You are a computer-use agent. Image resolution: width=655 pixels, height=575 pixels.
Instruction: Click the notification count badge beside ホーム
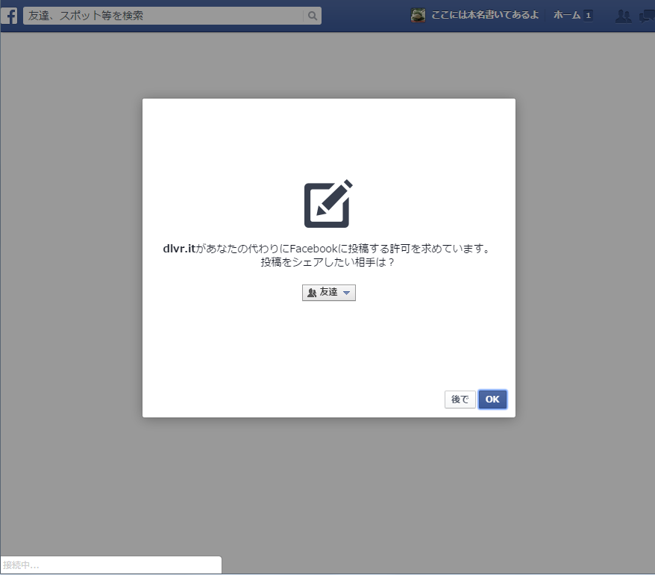point(588,16)
